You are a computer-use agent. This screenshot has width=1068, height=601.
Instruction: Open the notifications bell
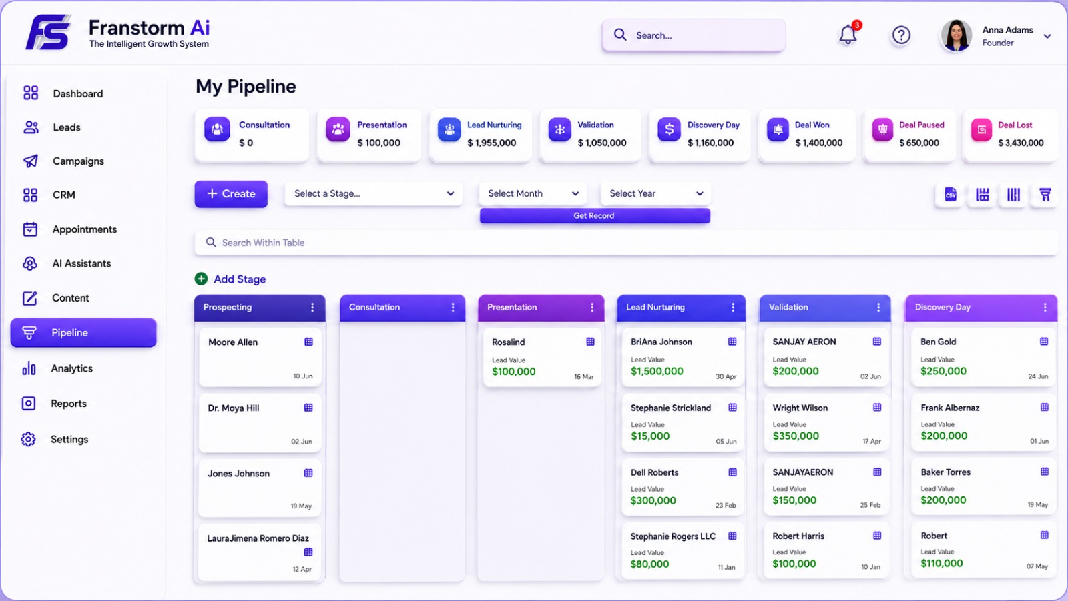(848, 35)
